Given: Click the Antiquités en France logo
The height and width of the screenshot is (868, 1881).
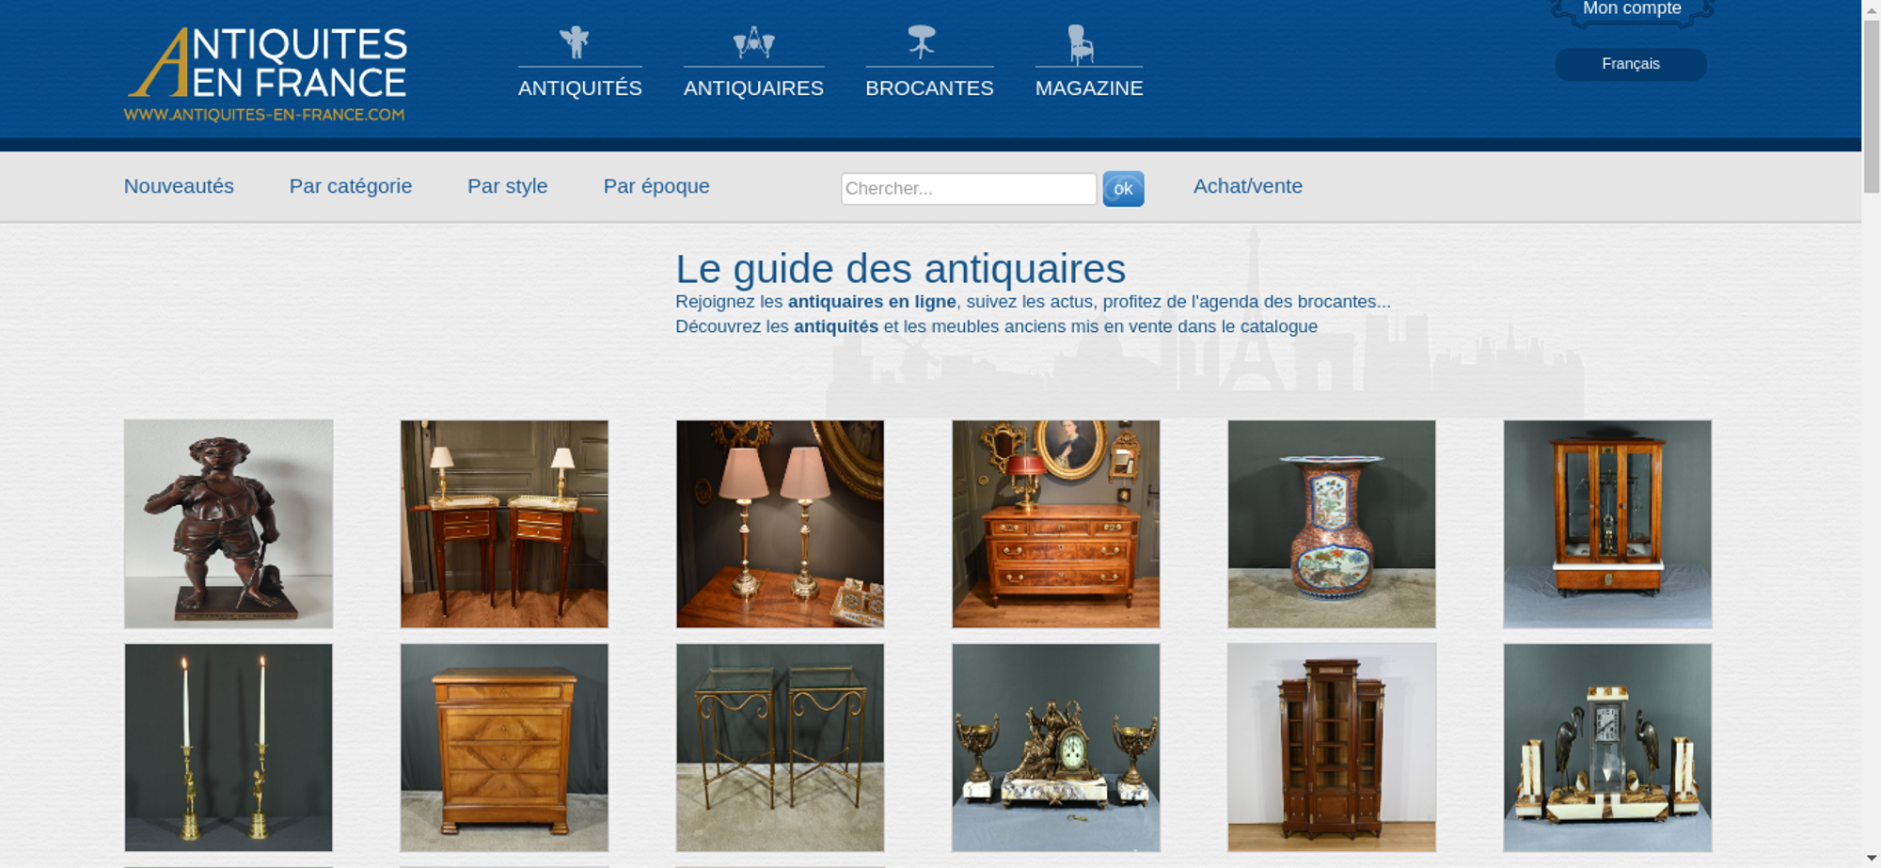Looking at the screenshot, I should point(266,74).
